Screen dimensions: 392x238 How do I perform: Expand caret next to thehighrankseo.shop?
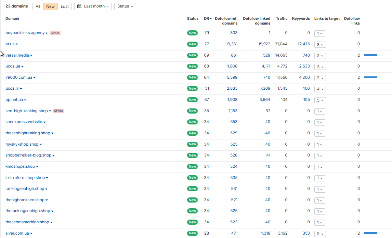(x=47, y=200)
